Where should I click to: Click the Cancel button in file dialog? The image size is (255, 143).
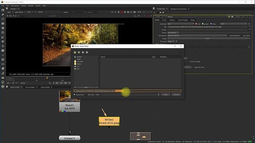[176, 95]
